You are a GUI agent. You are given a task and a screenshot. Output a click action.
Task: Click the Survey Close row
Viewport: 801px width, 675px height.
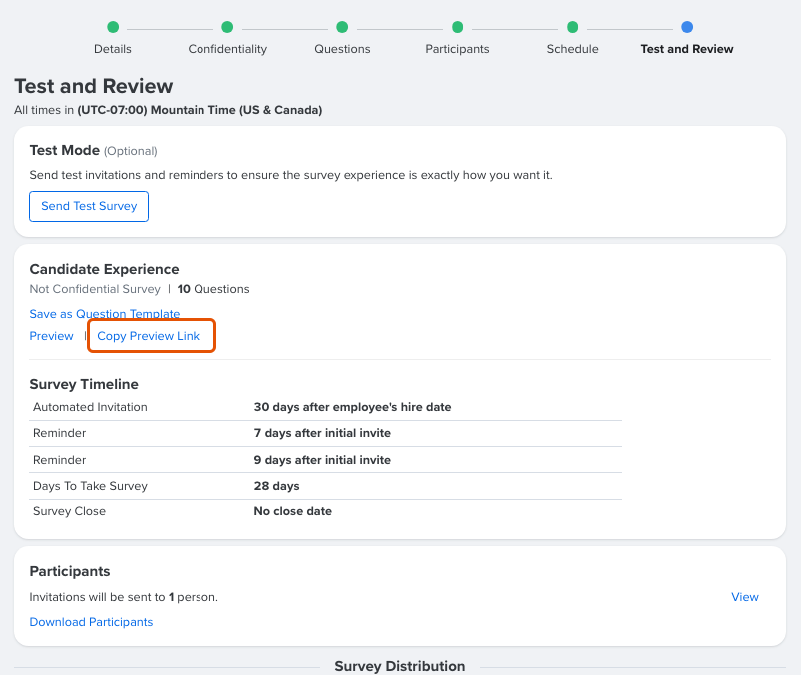[299, 510]
